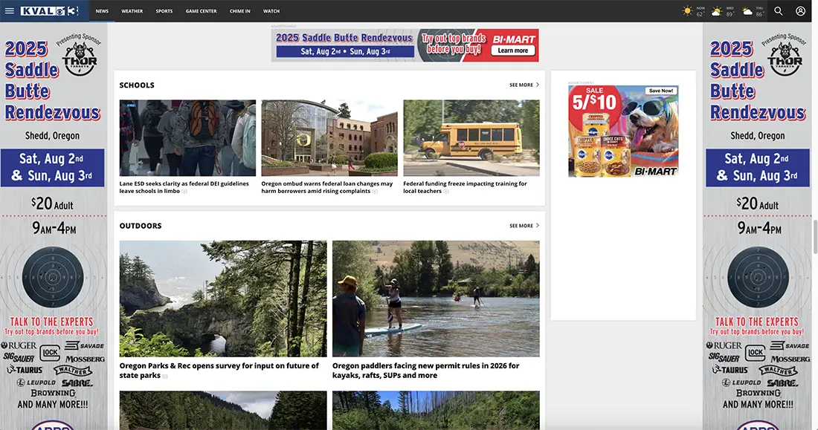
Task: Read the Lane ESD federal DEI guidelines headline
Action: click(184, 187)
